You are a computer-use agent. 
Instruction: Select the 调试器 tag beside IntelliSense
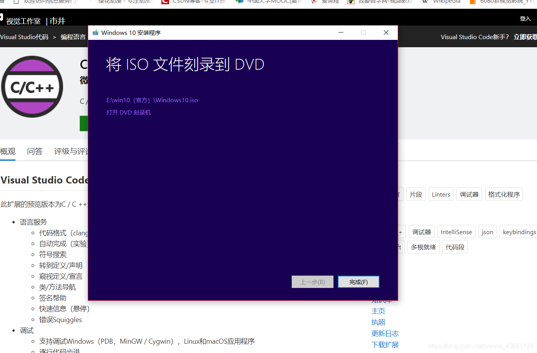point(422,232)
